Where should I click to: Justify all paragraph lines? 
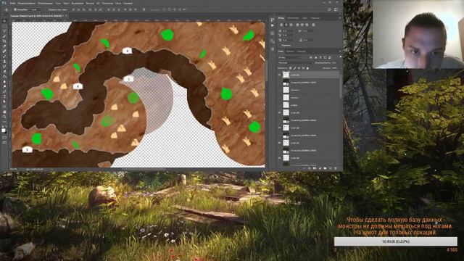coord(313,25)
